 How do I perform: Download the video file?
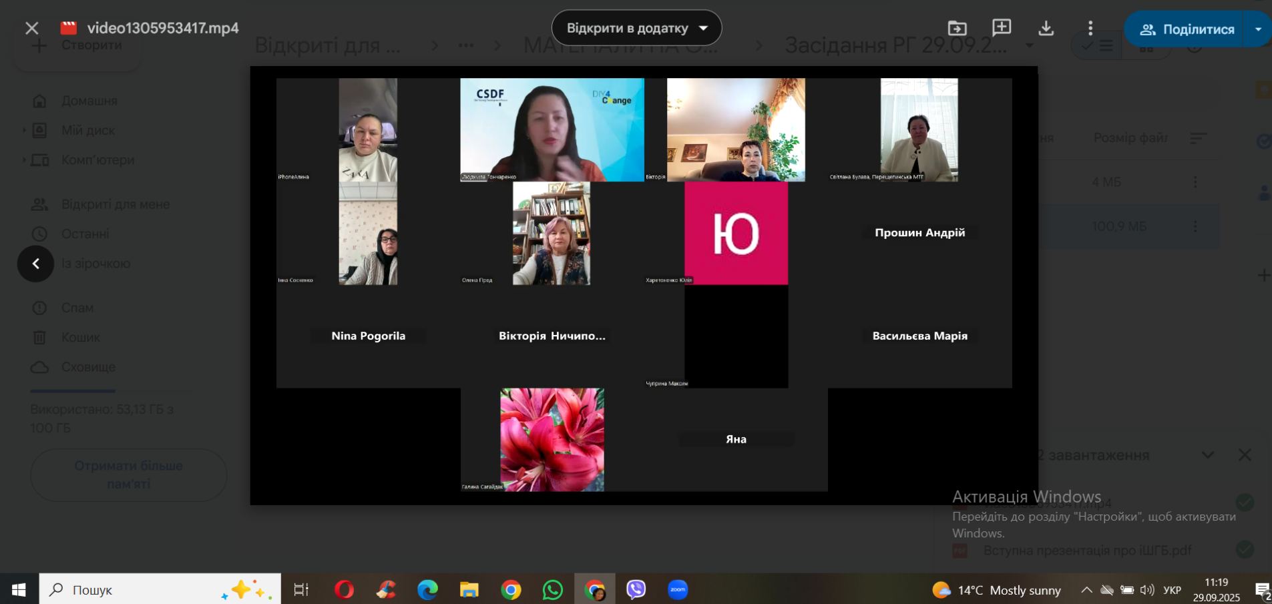point(1046,28)
